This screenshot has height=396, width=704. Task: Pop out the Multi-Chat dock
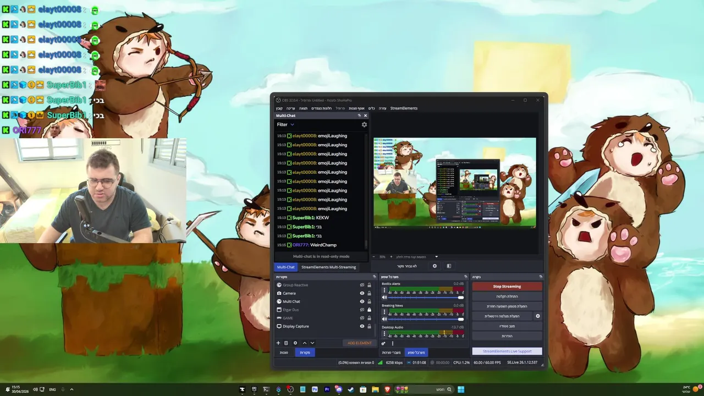point(359,116)
